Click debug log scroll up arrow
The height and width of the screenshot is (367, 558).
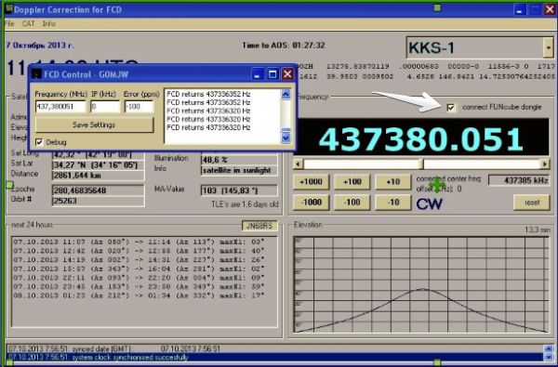point(286,94)
